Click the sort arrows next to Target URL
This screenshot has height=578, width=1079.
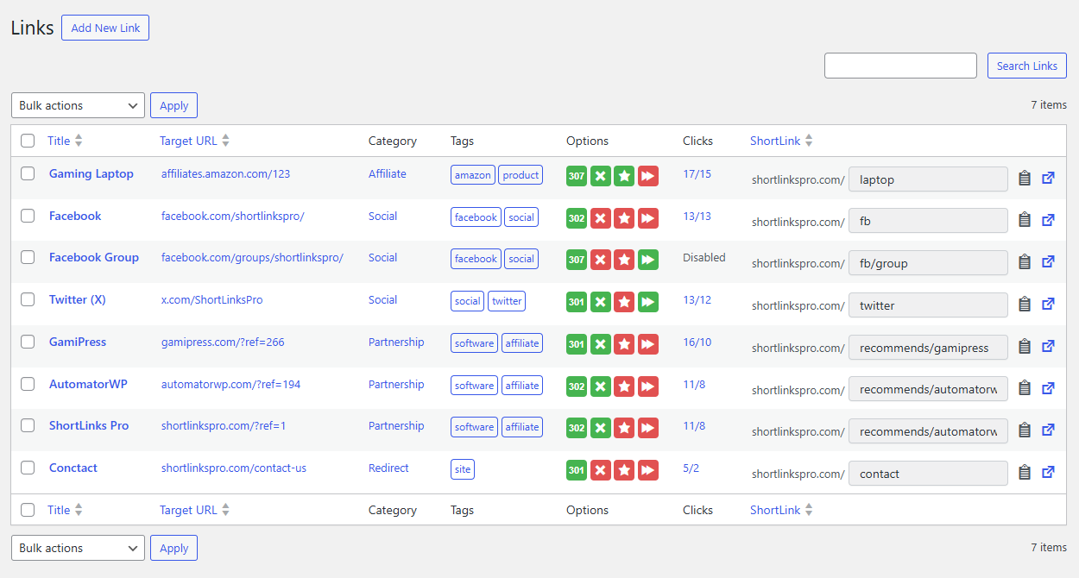tap(224, 140)
